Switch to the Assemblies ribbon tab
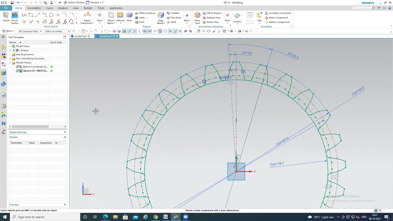 pyautogui.click(x=34, y=8)
